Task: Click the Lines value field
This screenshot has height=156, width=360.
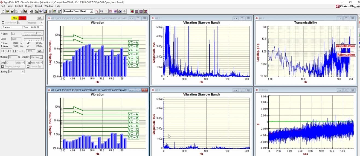Action: [16, 39]
